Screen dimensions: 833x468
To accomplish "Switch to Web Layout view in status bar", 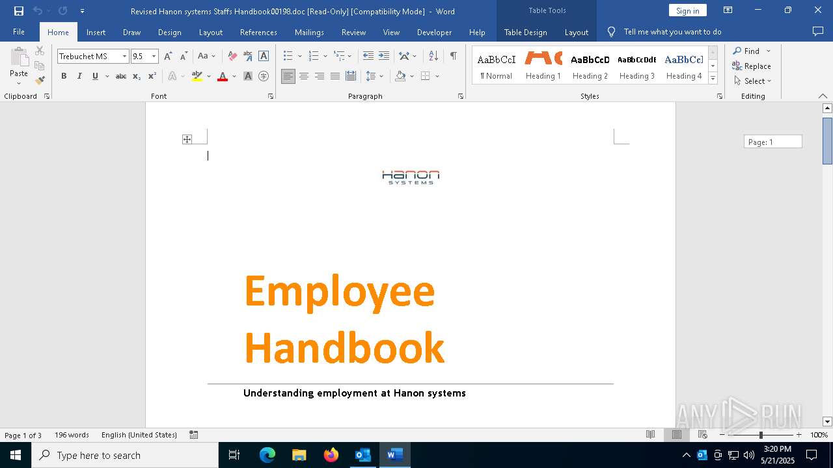I will pyautogui.click(x=703, y=435).
